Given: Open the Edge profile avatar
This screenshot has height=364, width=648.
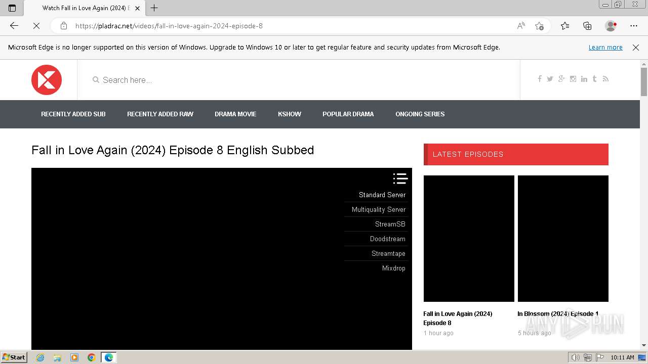Looking at the screenshot, I should pyautogui.click(x=611, y=26).
